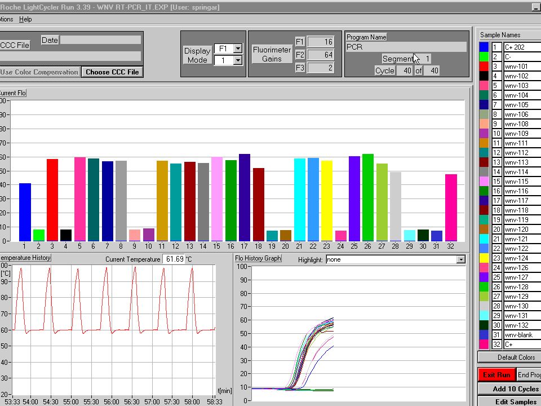Click the teal swatch for wnv-112
Image resolution: width=541 pixels, height=406 pixels.
pos(484,153)
